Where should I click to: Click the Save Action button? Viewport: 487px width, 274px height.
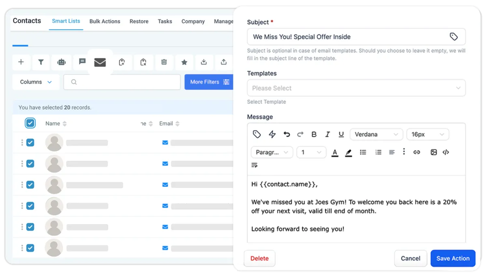(453, 258)
